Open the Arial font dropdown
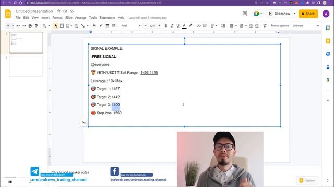This screenshot has width=334, height=187. click(131, 26)
